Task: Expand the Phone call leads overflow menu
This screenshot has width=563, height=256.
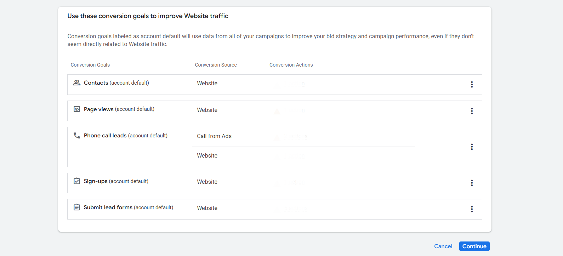Action: coord(472,147)
